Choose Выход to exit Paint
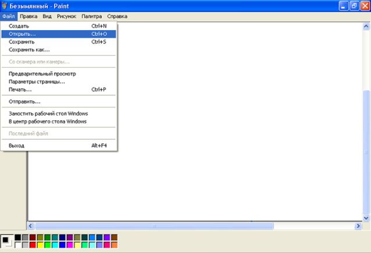The image size is (371, 253). point(59,146)
